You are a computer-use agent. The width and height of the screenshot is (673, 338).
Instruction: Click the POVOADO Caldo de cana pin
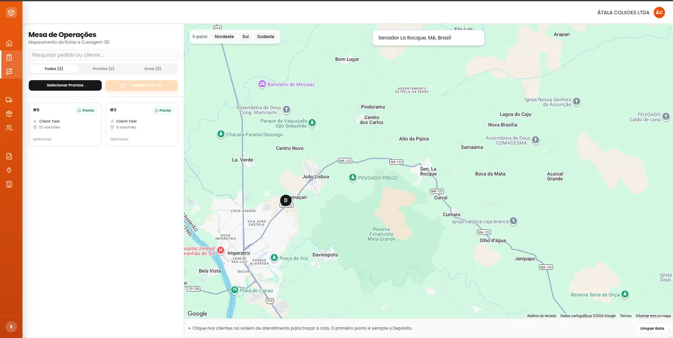tap(665, 117)
